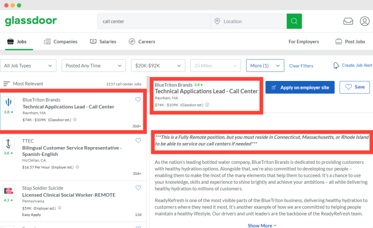This screenshot has height=228, width=373.
Task: Click the Save job button
Action: (x=355, y=87)
